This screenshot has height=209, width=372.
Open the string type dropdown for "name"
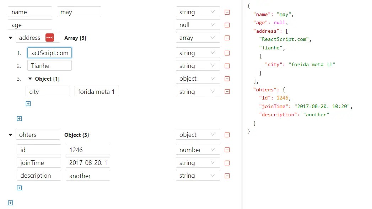pyautogui.click(x=198, y=12)
